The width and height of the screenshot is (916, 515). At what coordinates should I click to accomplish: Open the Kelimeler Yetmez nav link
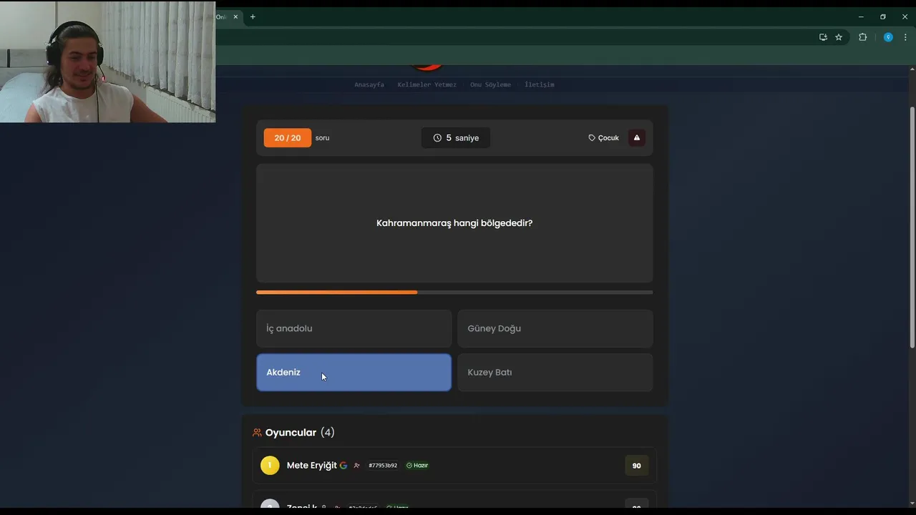(427, 84)
